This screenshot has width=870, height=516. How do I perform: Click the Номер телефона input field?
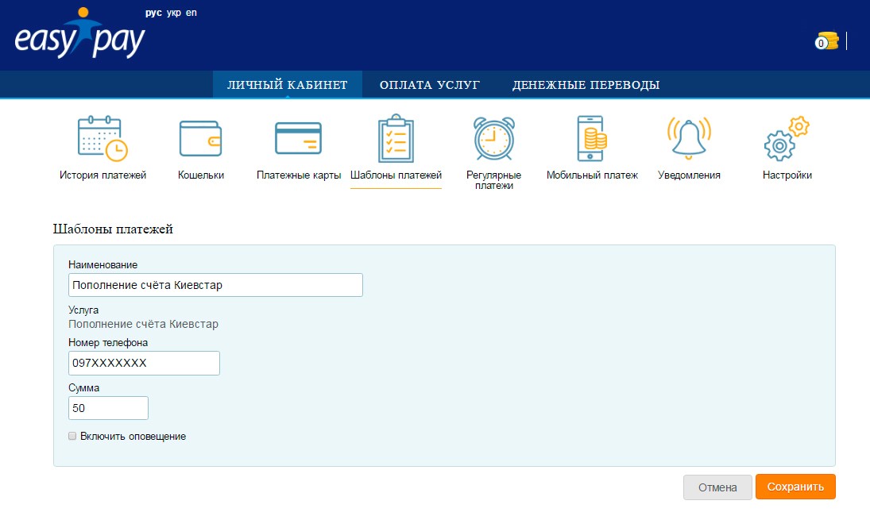click(x=145, y=363)
